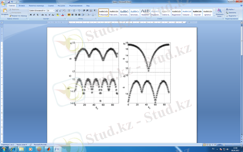Screen dimensions: 243x152
Task: Open Word help question mark
Action: [241, 5]
